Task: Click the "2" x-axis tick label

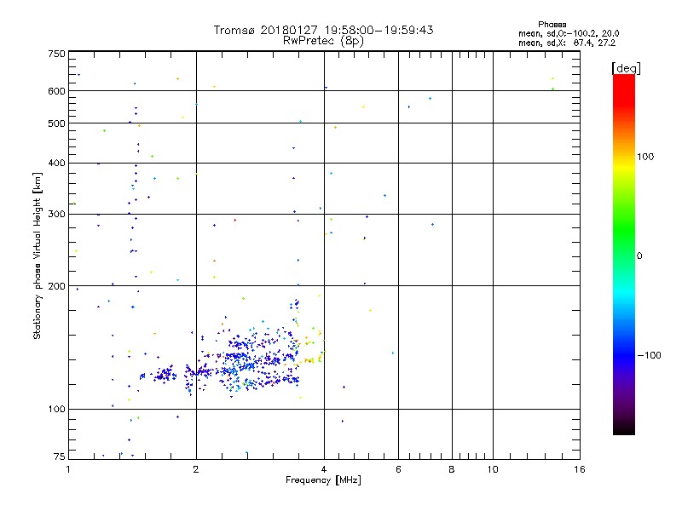Action: (x=196, y=469)
